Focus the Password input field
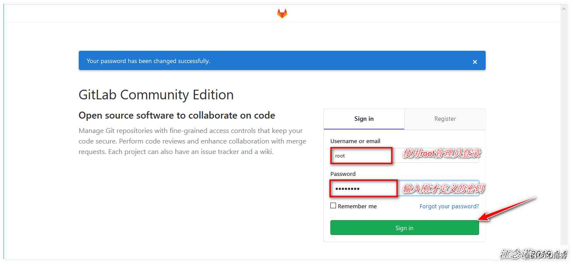This screenshot has width=571, height=263. tap(404, 188)
